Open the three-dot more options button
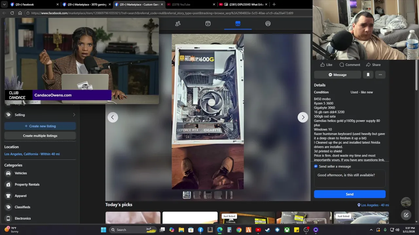 coord(380,75)
